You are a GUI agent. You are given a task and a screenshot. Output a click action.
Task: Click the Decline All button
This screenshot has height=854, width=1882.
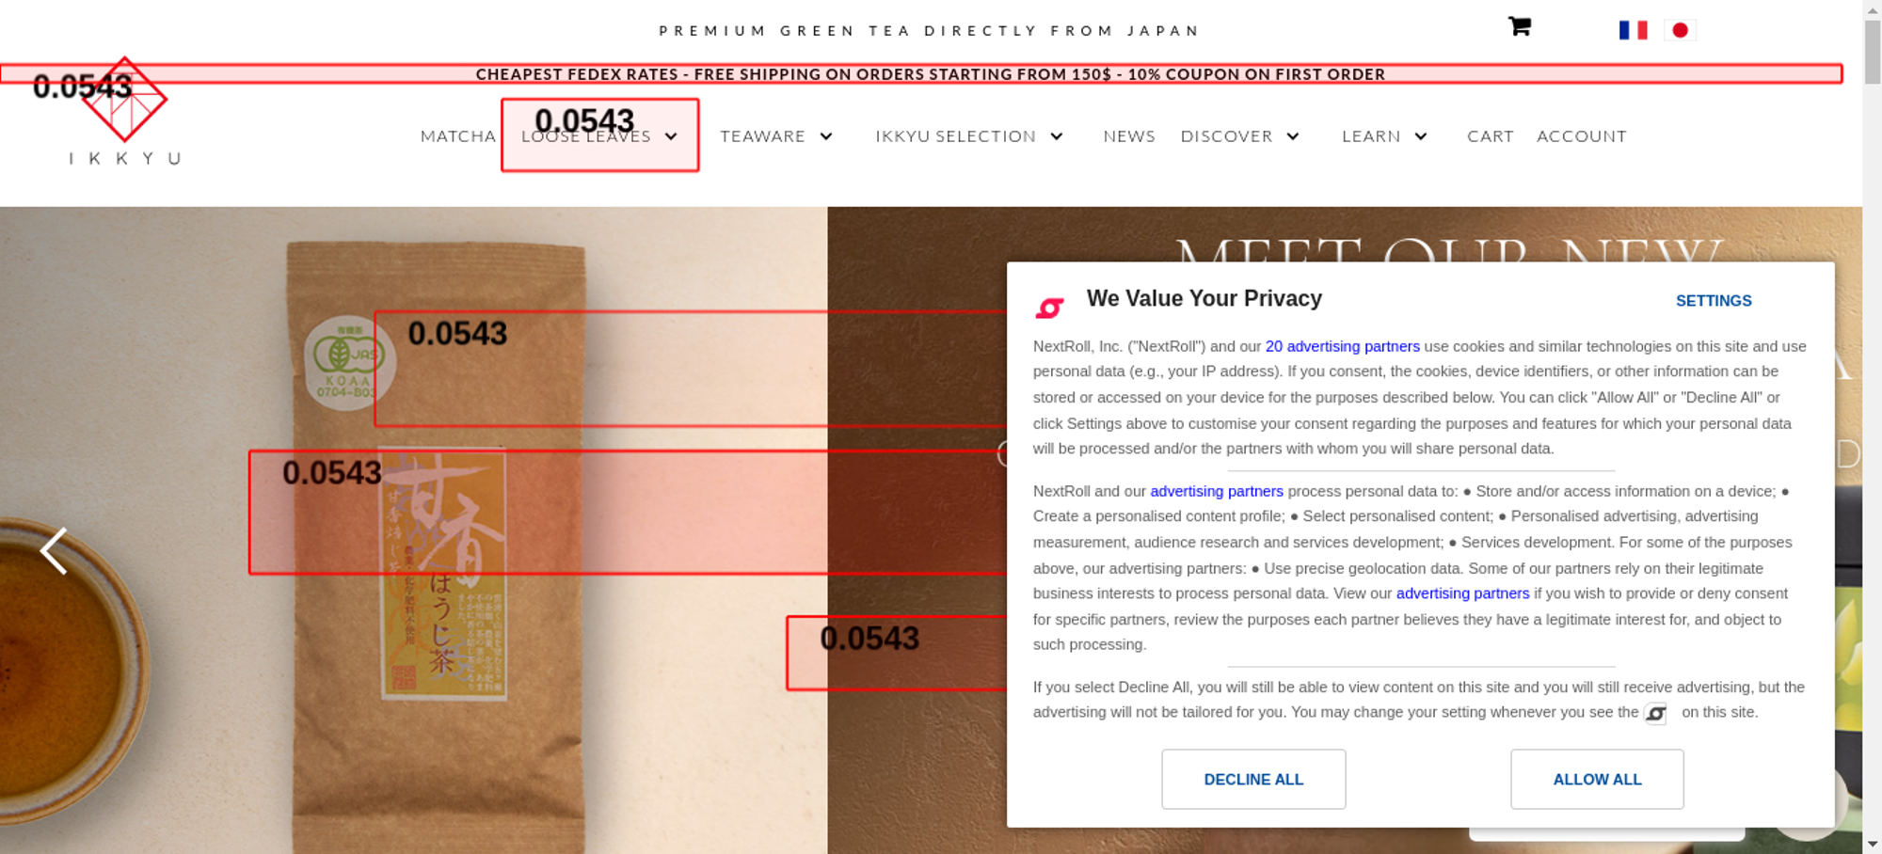point(1253,779)
